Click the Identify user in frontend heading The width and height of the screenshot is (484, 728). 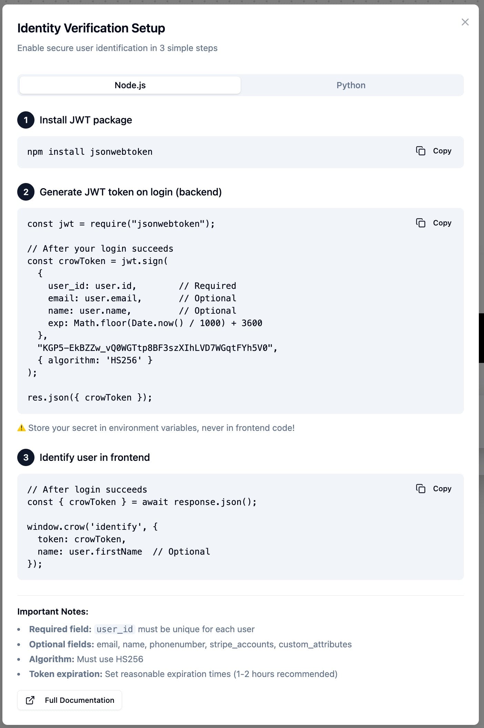pos(94,457)
